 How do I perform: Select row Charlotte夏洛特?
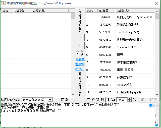click(x=120, y=32)
